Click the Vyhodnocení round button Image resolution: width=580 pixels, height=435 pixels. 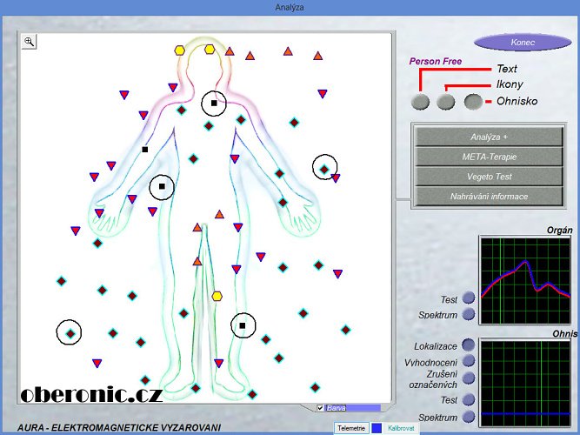click(469, 361)
